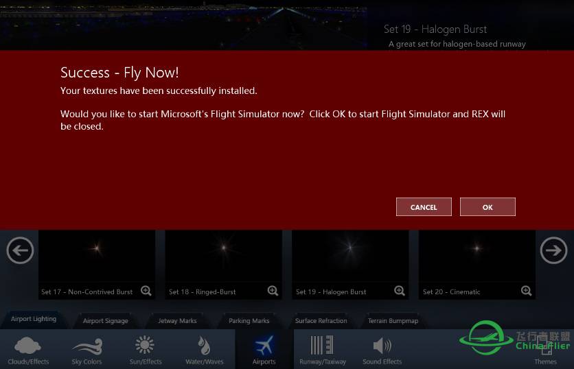Click OK to start Flight Simulator
The image size is (574, 369).
(487, 207)
